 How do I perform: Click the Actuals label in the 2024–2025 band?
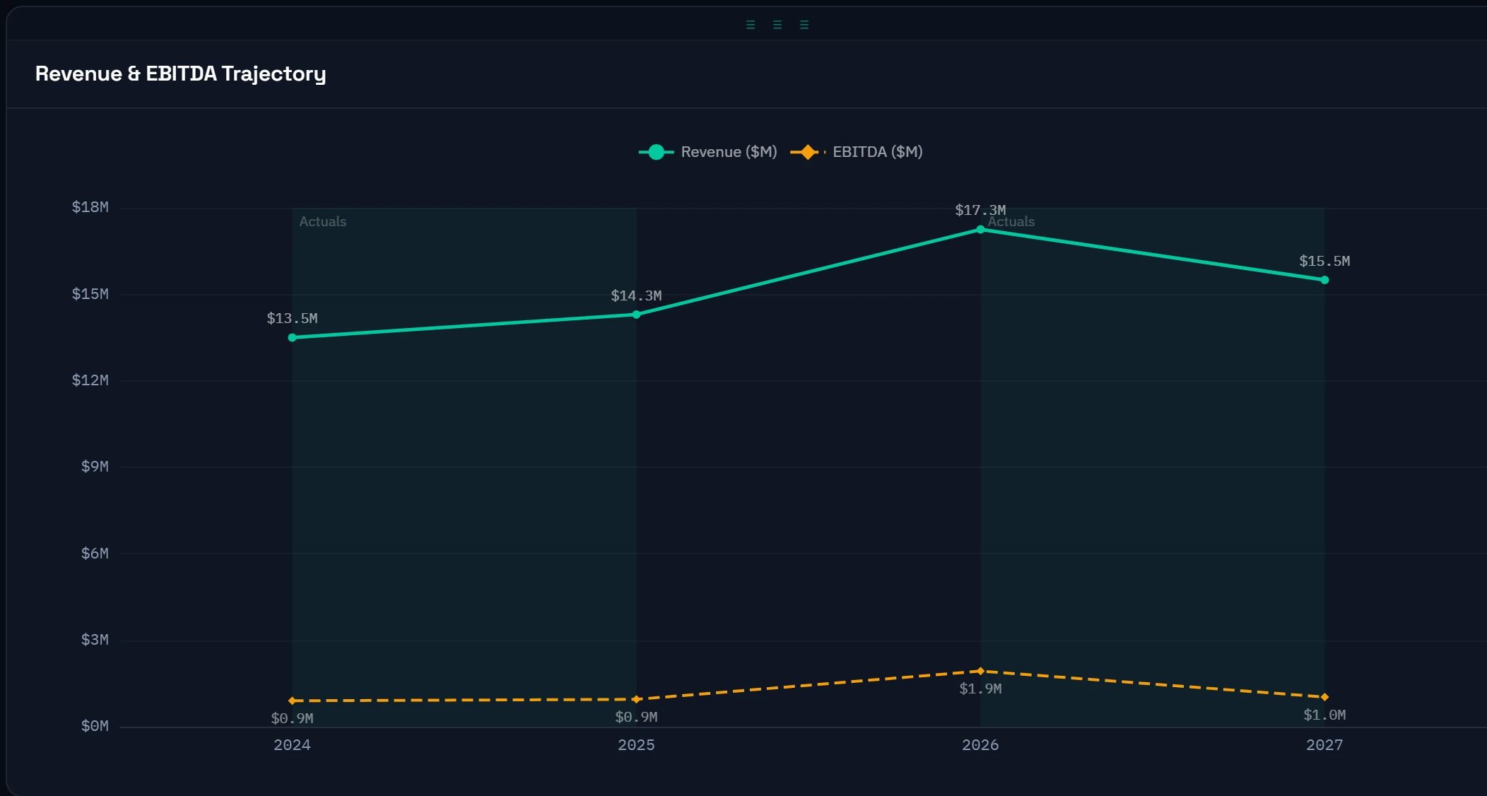click(323, 221)
